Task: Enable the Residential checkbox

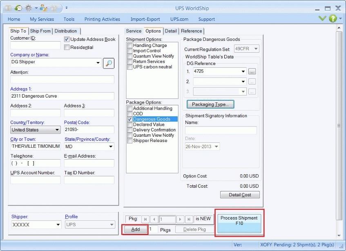Action: click(67, 47)
